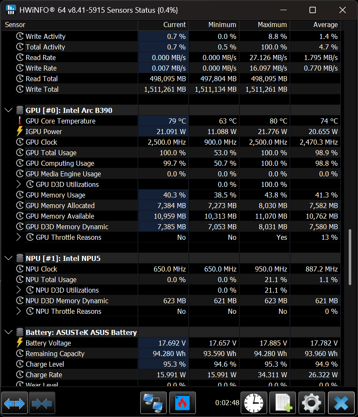358x417 pixels.
Task: Click the flame chip icon
Action: pos(182,403)
